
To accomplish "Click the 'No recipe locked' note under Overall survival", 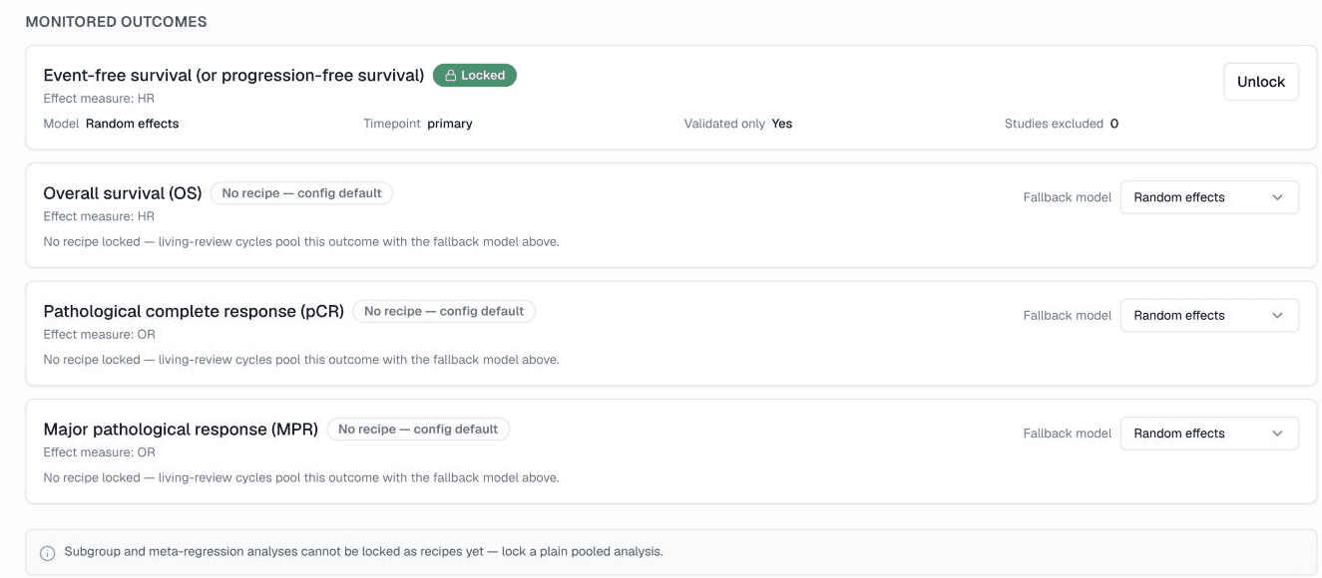I will [x=301, y=241].
